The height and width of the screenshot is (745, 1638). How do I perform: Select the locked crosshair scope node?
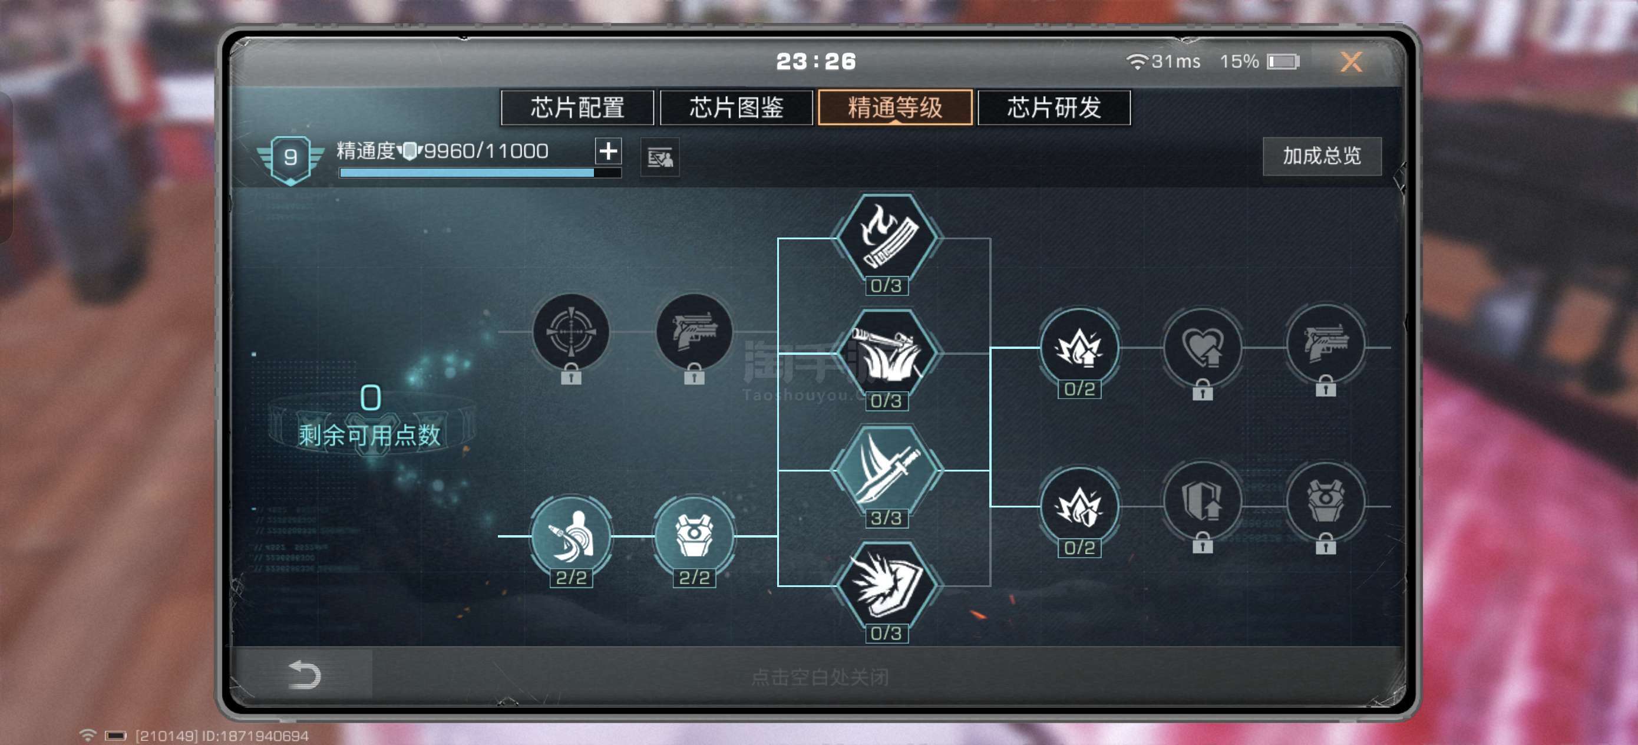570,331
